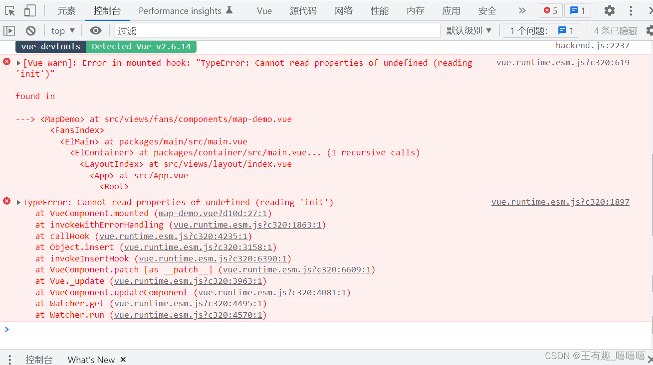
Task: Open the 内存 tab
Action: 416,10
